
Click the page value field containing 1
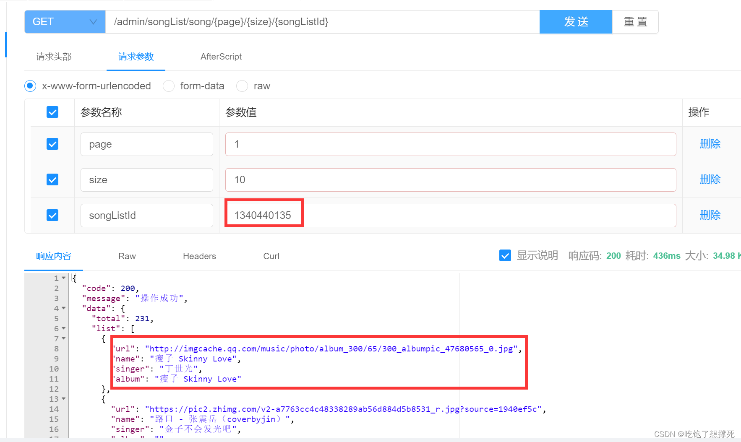click(x=451, y=144)
